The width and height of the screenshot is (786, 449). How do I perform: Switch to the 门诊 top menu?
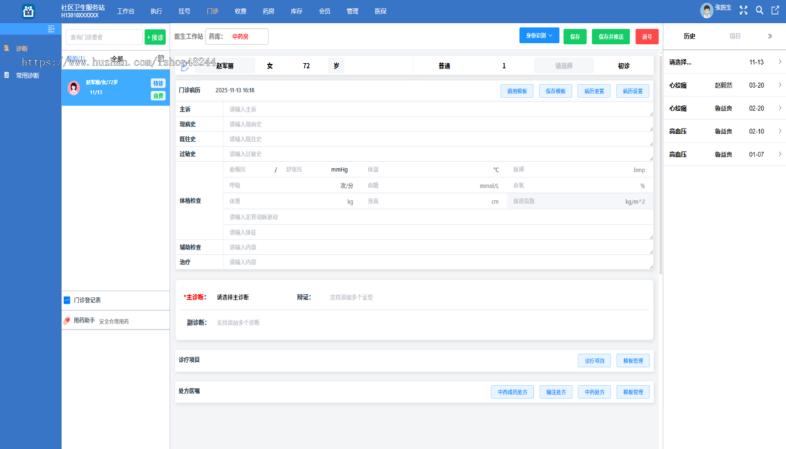click(212, 11)
